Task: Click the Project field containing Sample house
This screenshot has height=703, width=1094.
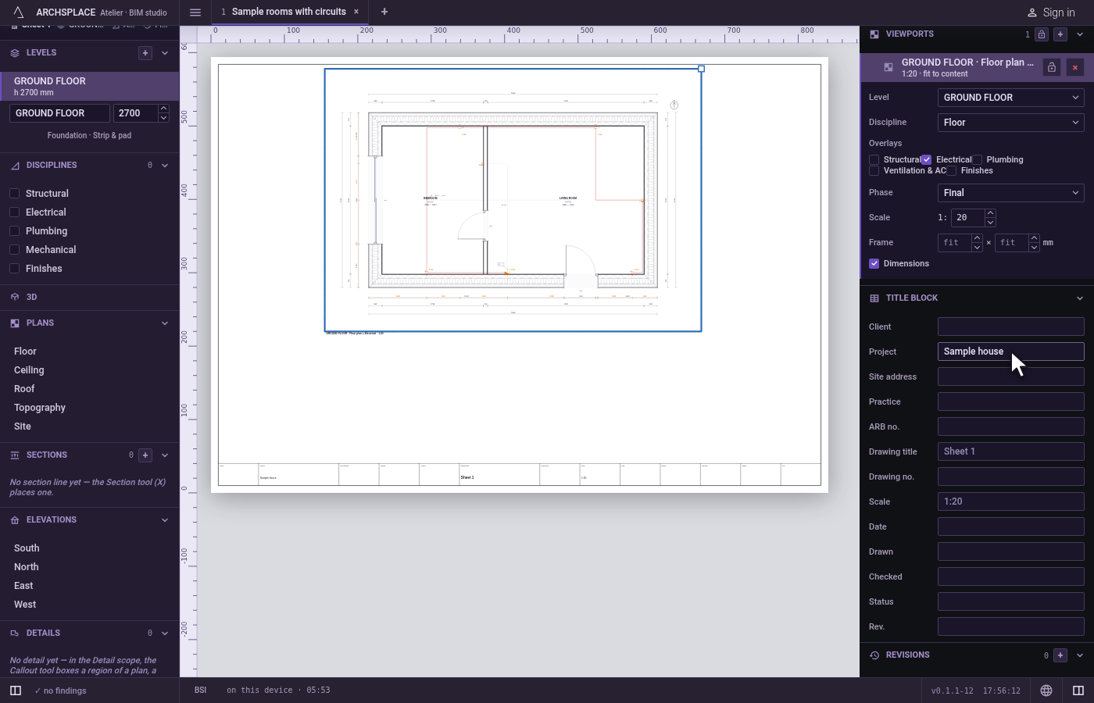Action: pyautogui.click(x=1011, y=351)
